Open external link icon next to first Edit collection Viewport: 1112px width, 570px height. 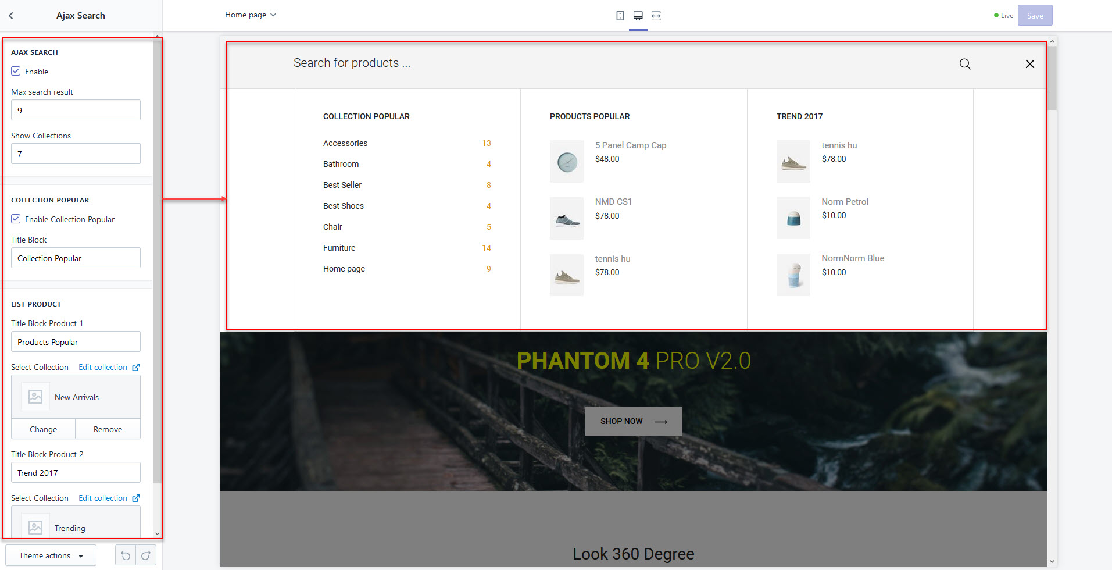click(136, 368)
